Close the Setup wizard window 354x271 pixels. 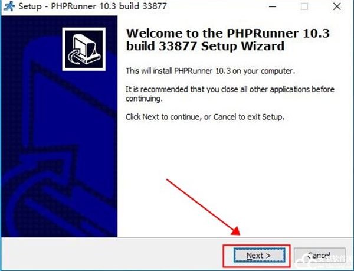click(x=337, y=6)
